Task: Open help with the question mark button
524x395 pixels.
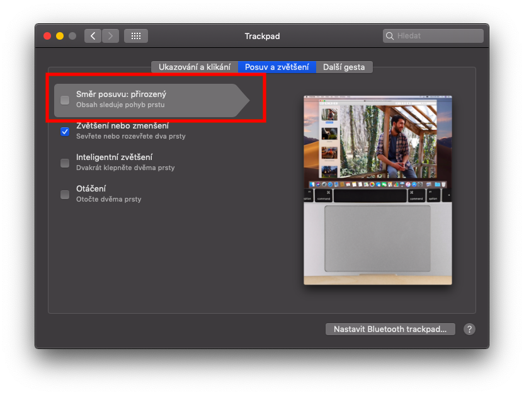Action: 469,329
